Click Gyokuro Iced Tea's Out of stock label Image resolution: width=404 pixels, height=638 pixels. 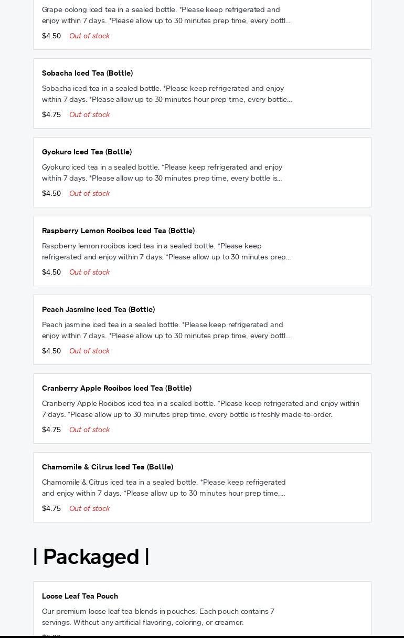[x=89, y=193]
